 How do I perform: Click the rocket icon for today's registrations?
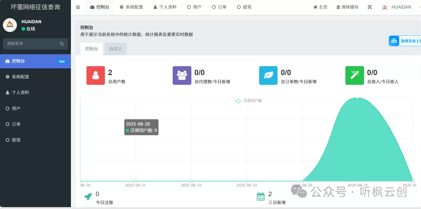pyautogui.click(x=88, y=197)
